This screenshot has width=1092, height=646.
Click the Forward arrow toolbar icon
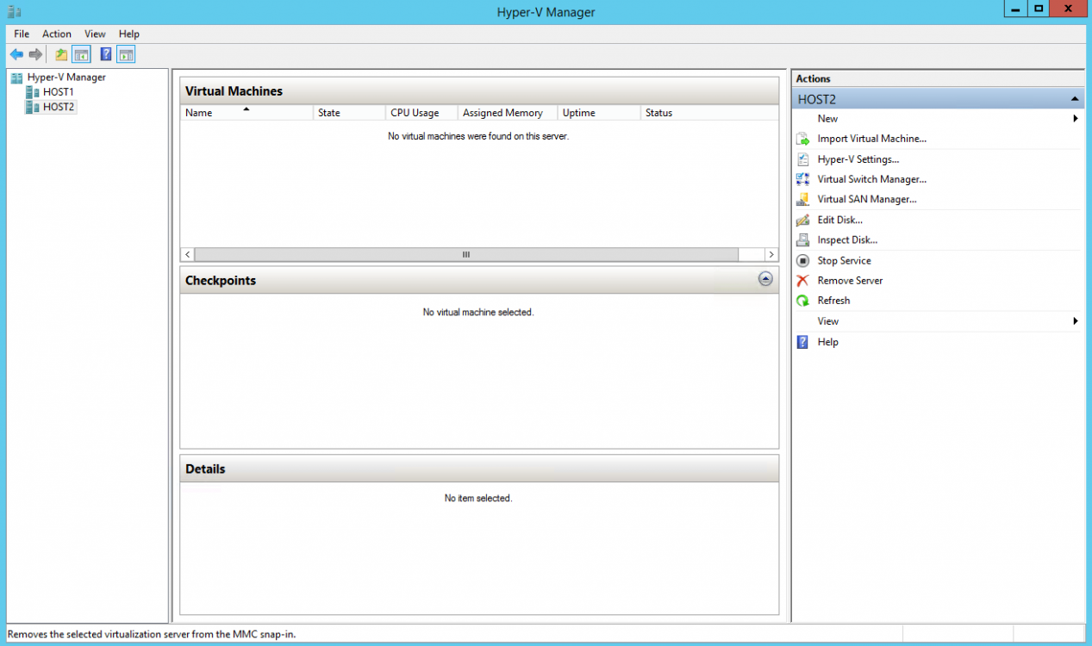click(35, 55)
